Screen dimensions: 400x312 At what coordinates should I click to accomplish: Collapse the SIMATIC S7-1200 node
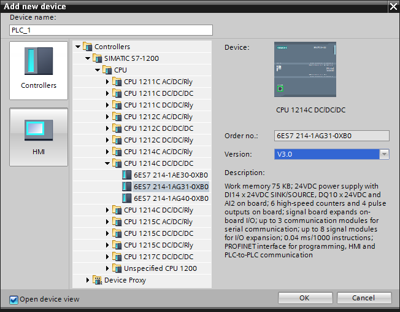(x=88, y=58)
